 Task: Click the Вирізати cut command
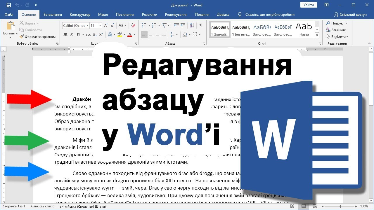point(29,23)
